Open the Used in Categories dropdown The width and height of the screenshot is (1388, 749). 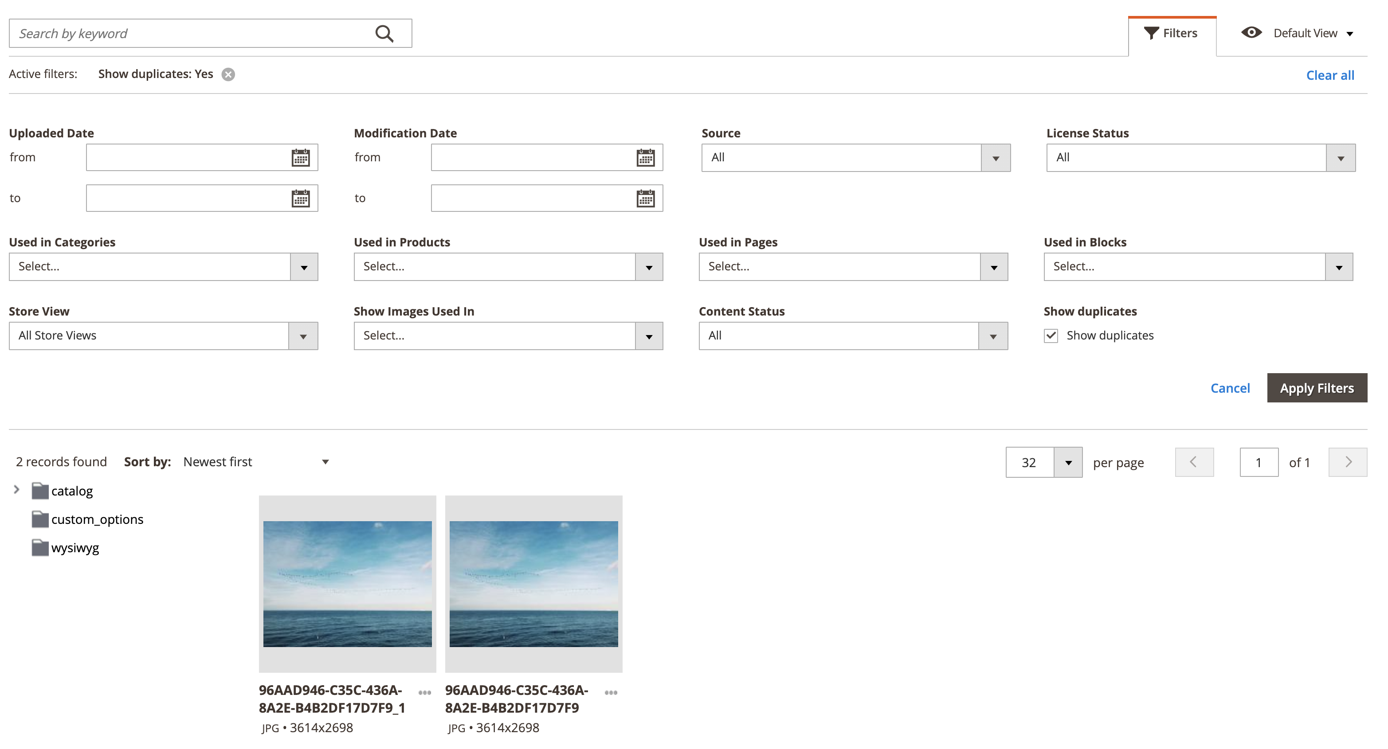tap(163, 266)
